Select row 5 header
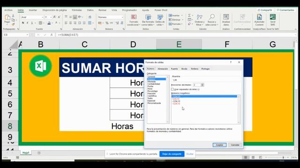Viewport: 300px width, 168px height. coord(10,94)
